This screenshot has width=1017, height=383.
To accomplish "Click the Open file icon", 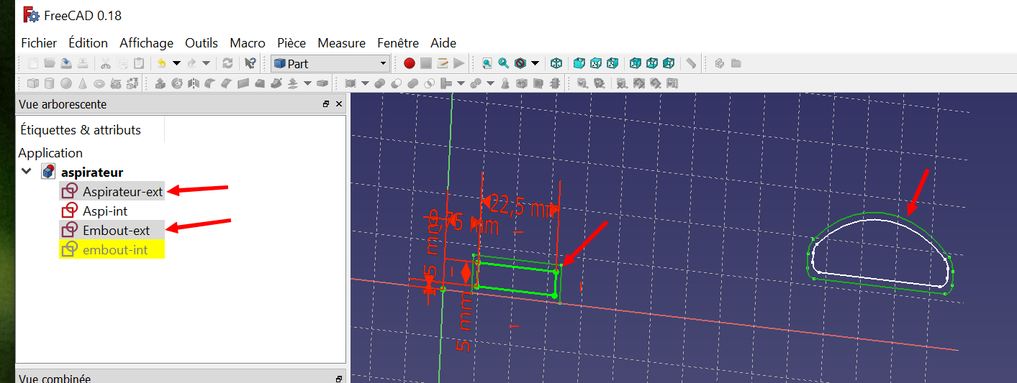I will [x=50, y=63].
